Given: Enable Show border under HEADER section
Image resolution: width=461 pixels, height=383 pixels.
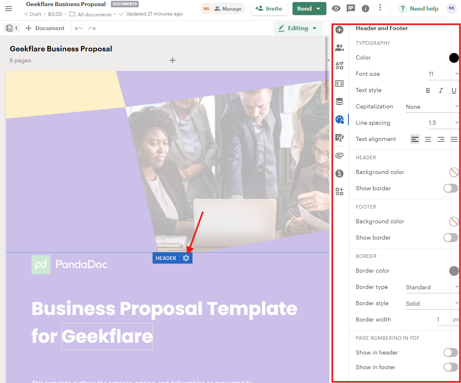Looking at the screenshot, I should pos(451,188).
